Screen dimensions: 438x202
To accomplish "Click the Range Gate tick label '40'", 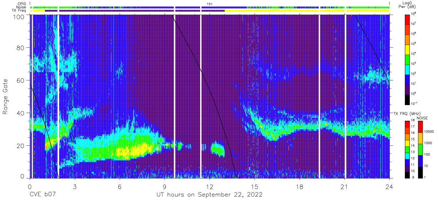I will pos(20,113).
